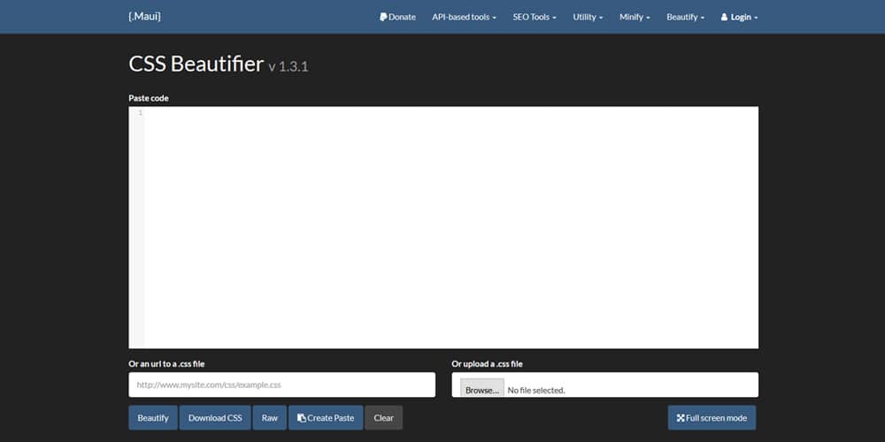Viewport: 885px width, 442px height.
Task: Click the 'No file selected.' text
Action: 536,390
